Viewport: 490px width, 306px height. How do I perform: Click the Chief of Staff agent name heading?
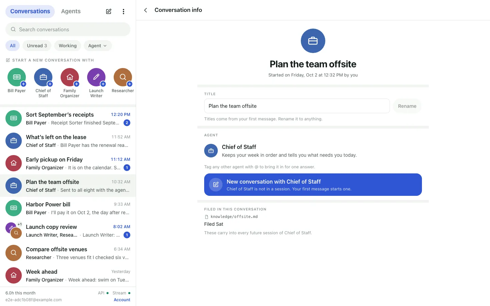point(239,147)
